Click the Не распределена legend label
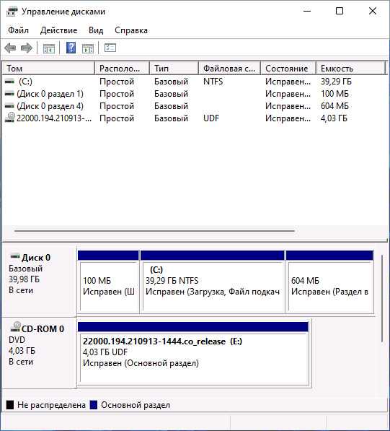Screen dimensions: 390x431 point(51,405)
